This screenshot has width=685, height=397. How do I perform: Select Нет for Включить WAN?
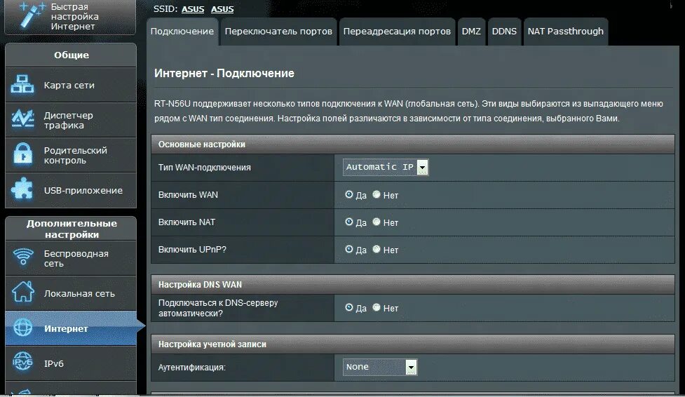tap(376, 194)
